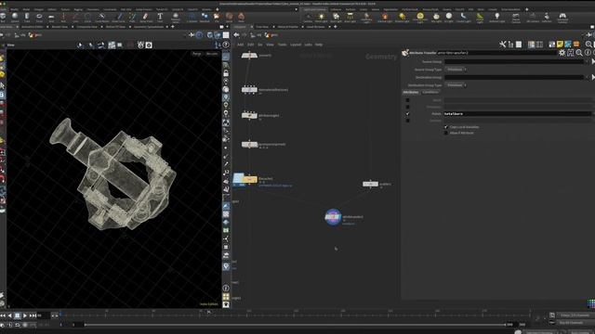595x334 pixels.
Task: Jump to last frame button
Action: [33, 315]
